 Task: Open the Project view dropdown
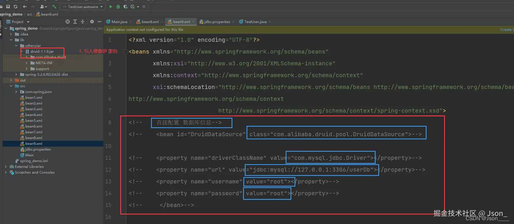click(28, 22)
